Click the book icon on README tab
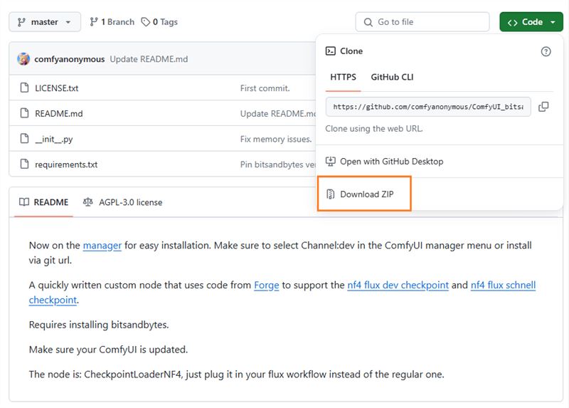The width and height of the screenshot is (569, 408). pyautogui.click(x=24, y=202)
